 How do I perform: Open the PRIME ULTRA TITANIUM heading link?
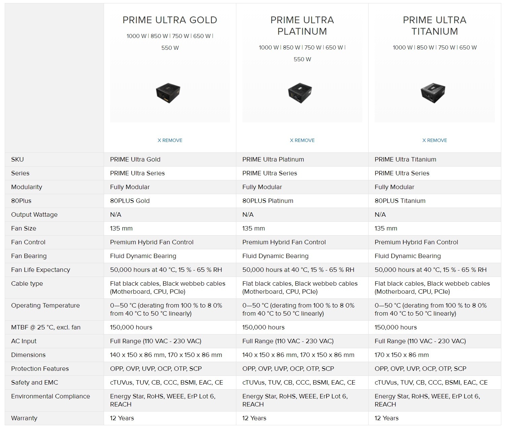point(434,26)
